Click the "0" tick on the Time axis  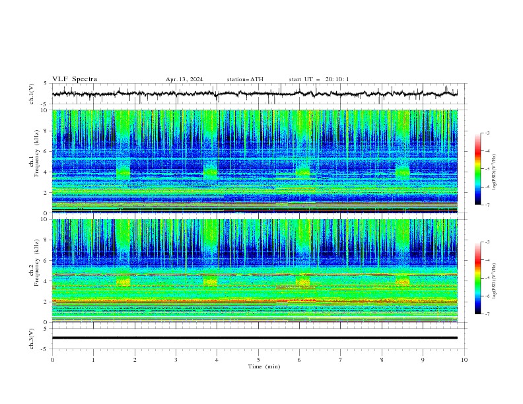[x=52, y=360]
